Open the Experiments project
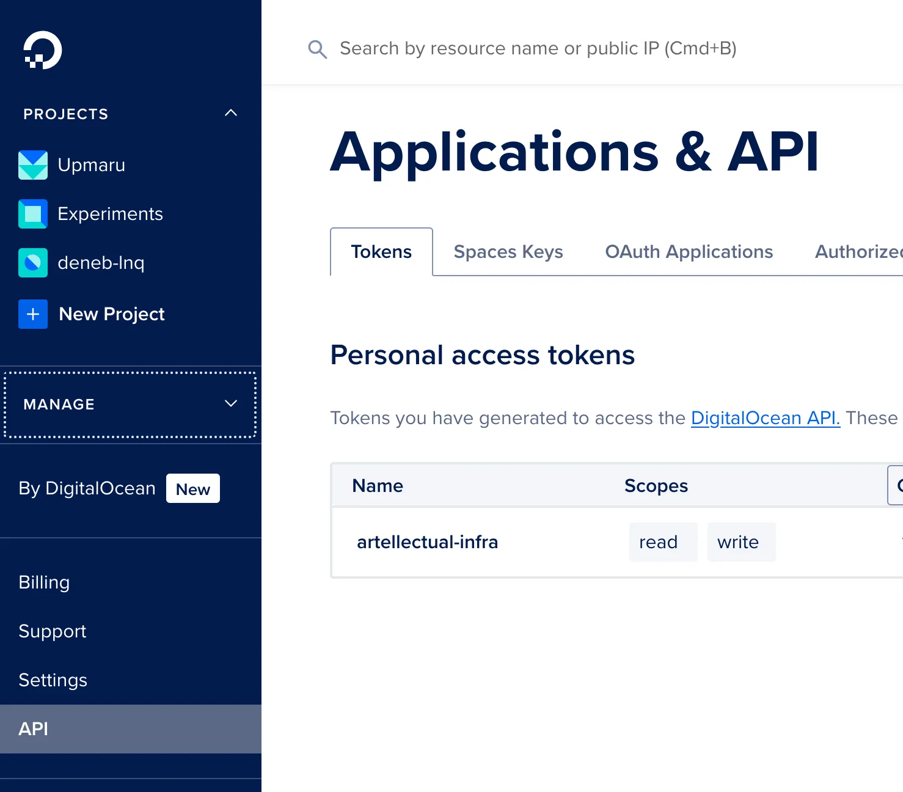This screenshot has height=792, width=903. coord(110,214)
